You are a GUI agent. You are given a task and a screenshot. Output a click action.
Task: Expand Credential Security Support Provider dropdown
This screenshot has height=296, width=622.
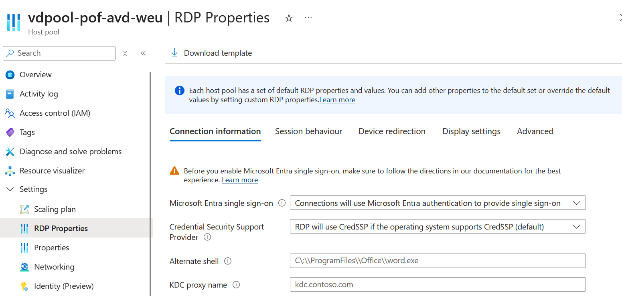tap(438, 227)
